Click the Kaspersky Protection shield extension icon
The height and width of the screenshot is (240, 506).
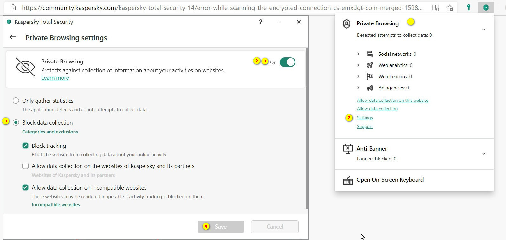click(486, 8)
